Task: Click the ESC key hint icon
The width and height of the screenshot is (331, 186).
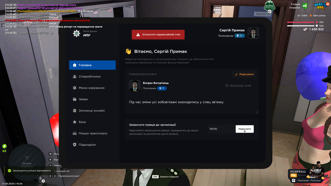Action: click(155, 177)
